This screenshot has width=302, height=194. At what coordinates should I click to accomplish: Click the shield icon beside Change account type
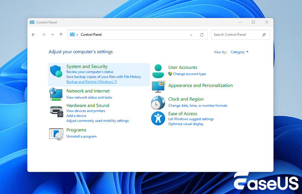click(170, 74)
